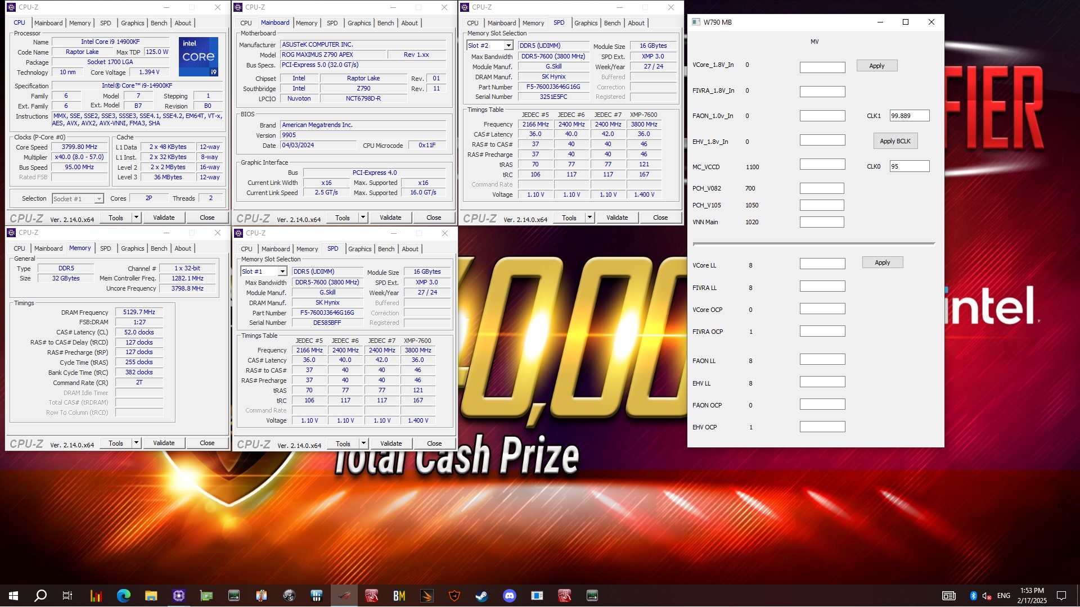Viewport: 1080px width, 607px height.
Task: Click Close in the Slot #1 SPD window
Action: 434,443
